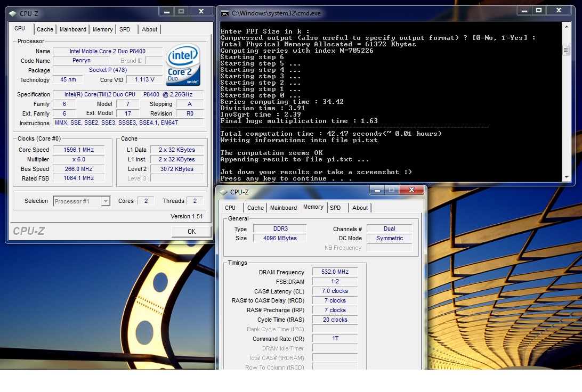Click the FSB:DRAM value '1:2'
Image resolution: width=582 pixels, height=392 pixels.
point(335,281)
